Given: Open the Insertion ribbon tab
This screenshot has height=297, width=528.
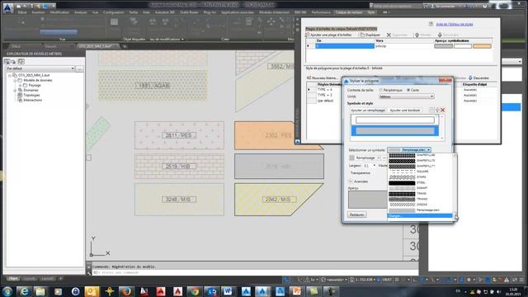Looking at the screenshot, I should pos(39,12).
